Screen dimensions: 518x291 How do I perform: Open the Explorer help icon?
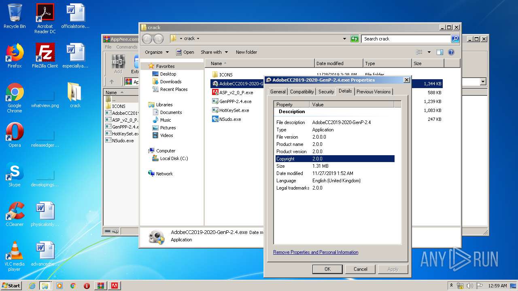[x=451, y=52]
